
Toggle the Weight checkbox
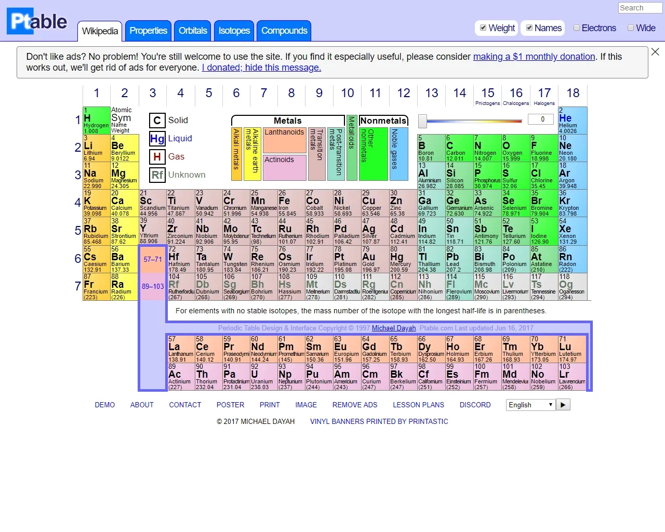click(x=483, y=28)
